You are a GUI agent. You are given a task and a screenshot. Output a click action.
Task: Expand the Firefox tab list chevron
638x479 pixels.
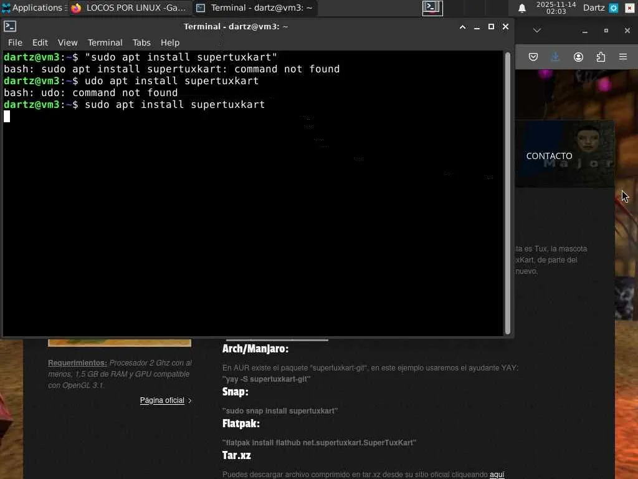point(537,31)
